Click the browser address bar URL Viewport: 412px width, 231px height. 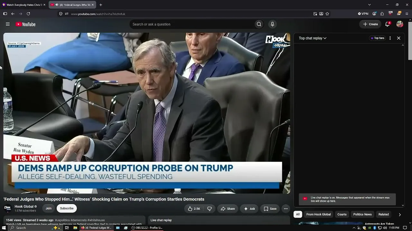[x=98, y=14]
